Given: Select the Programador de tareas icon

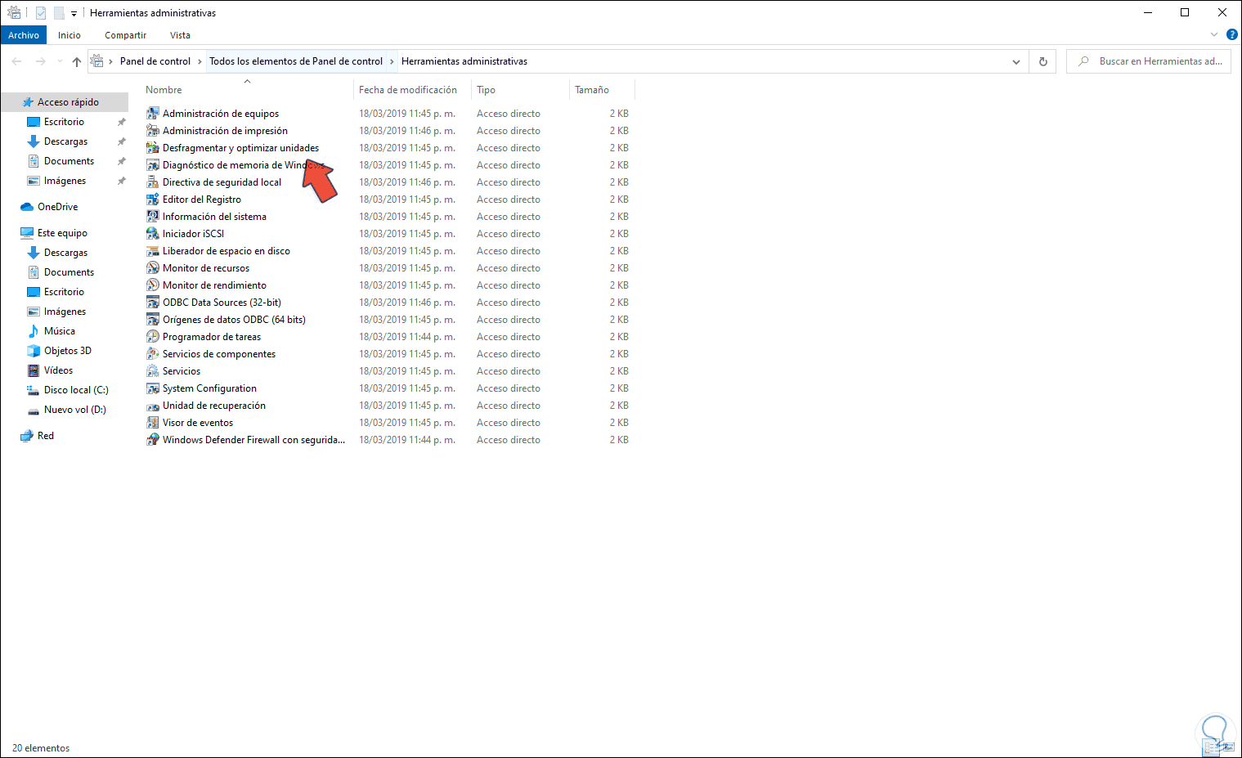Looking at the screenshot, I should (x=152, y=337).
